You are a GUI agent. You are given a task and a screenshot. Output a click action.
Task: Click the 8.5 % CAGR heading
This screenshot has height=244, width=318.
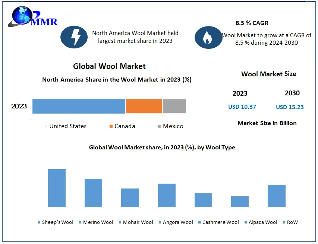click(x=251, y=22)
